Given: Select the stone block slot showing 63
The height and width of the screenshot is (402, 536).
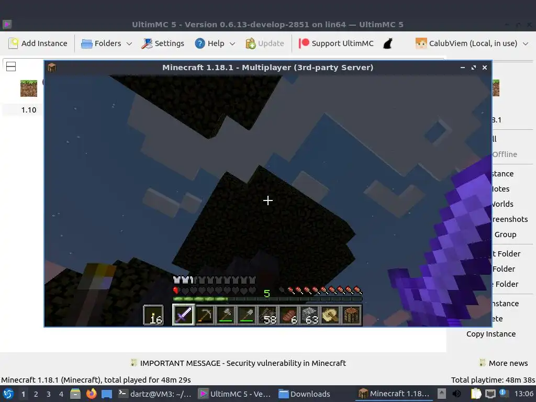Looking at the screenshot, I should [310, 315].
